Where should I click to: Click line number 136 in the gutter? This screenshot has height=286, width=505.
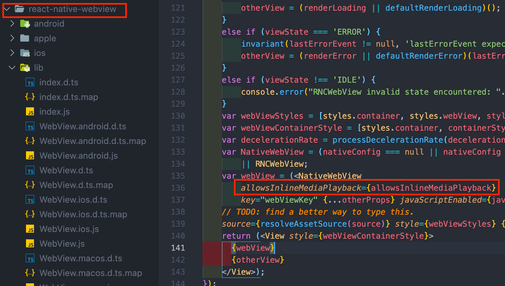(x=178, y=188)
